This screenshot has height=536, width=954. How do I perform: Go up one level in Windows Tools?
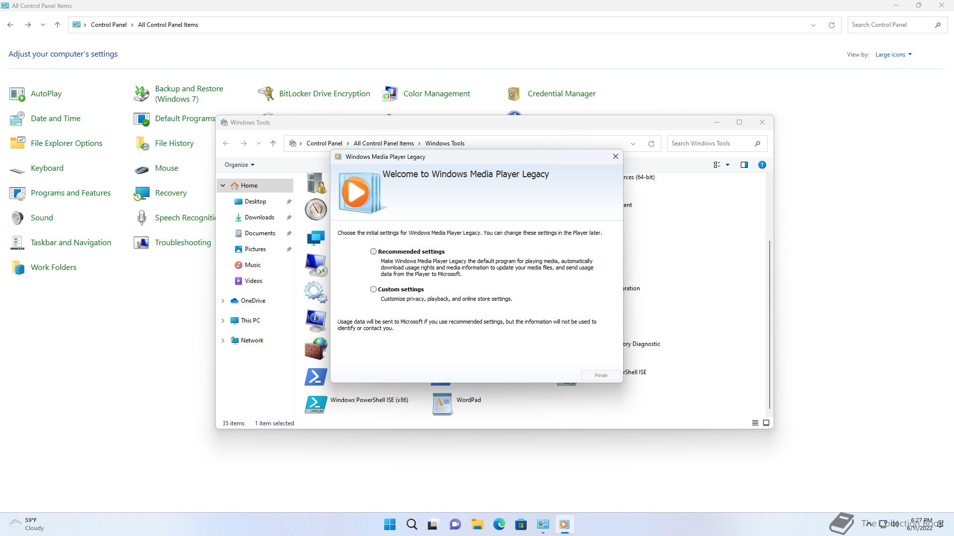click(273, 143)
